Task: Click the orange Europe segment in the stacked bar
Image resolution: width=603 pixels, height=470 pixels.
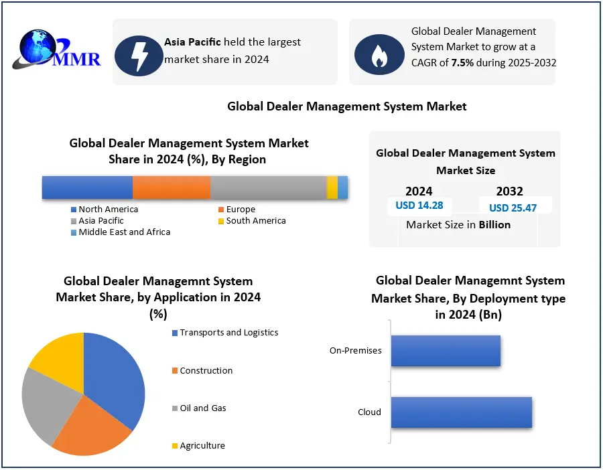Action: pyautogui.click(x=171, y=187)
